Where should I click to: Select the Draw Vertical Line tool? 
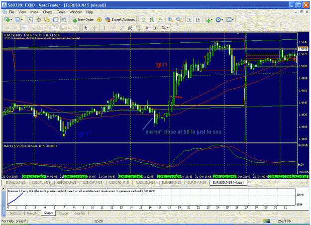point(104,28)
